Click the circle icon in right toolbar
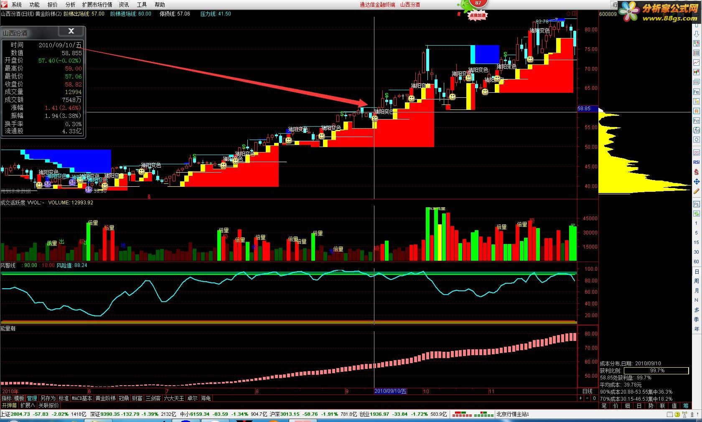This screenshot has height=422, width=702. point(697,140)
